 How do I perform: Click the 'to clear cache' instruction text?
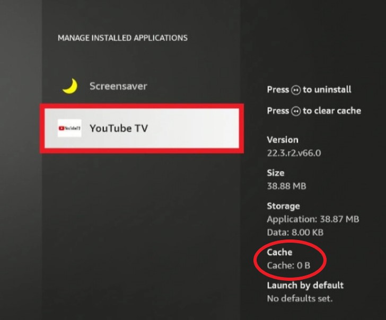[x=332, y=111]
